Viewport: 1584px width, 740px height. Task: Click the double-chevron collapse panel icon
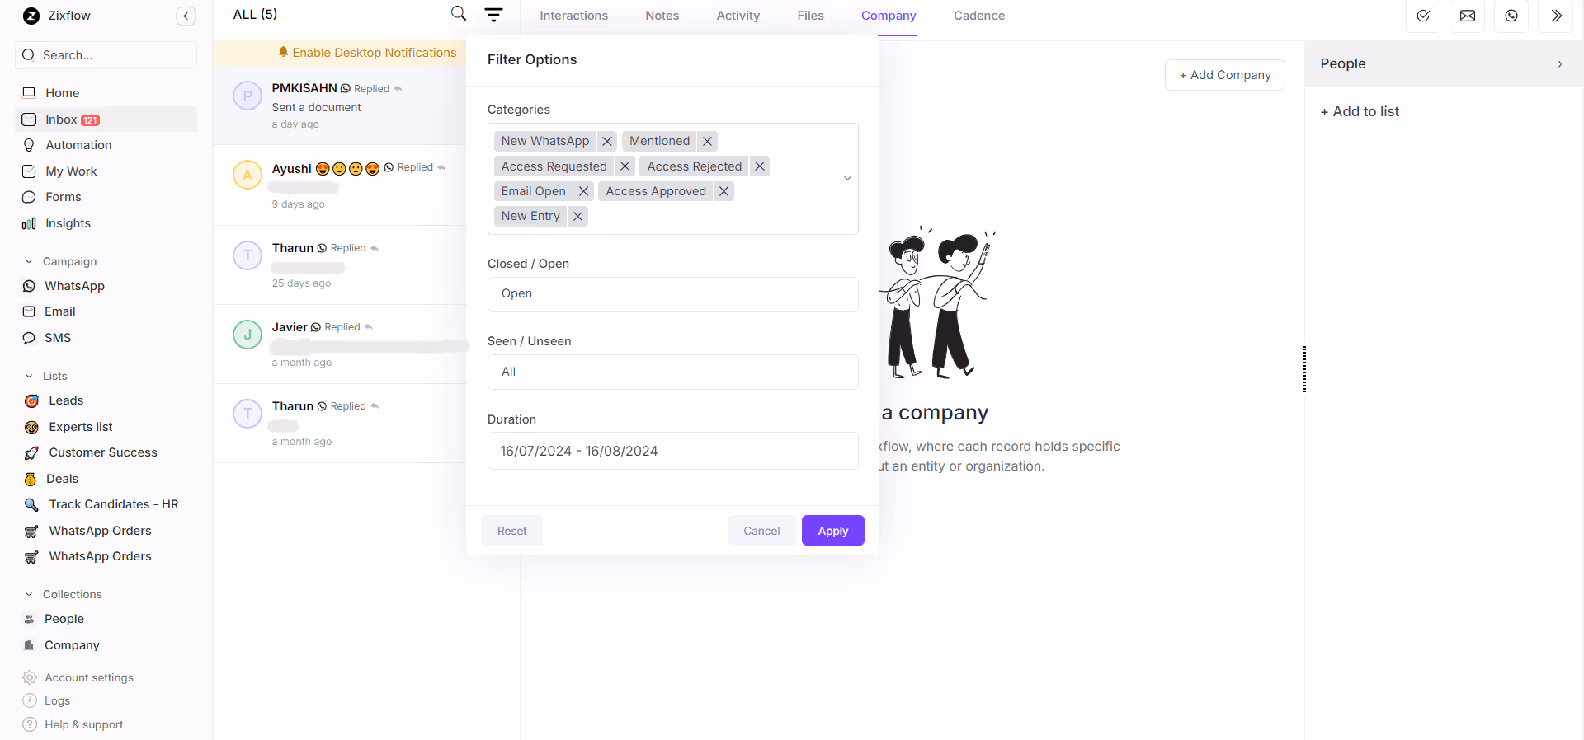click(1556, 16)
